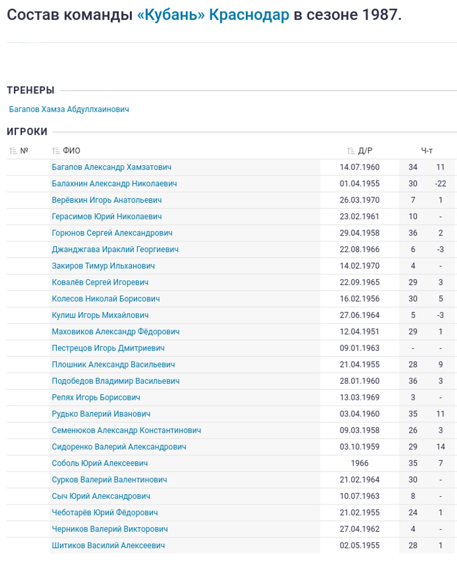This screenshot has height=567, width=457.
Task: Click Джанджгава Ираклий Георгиевич name
Action: point(115,249)
